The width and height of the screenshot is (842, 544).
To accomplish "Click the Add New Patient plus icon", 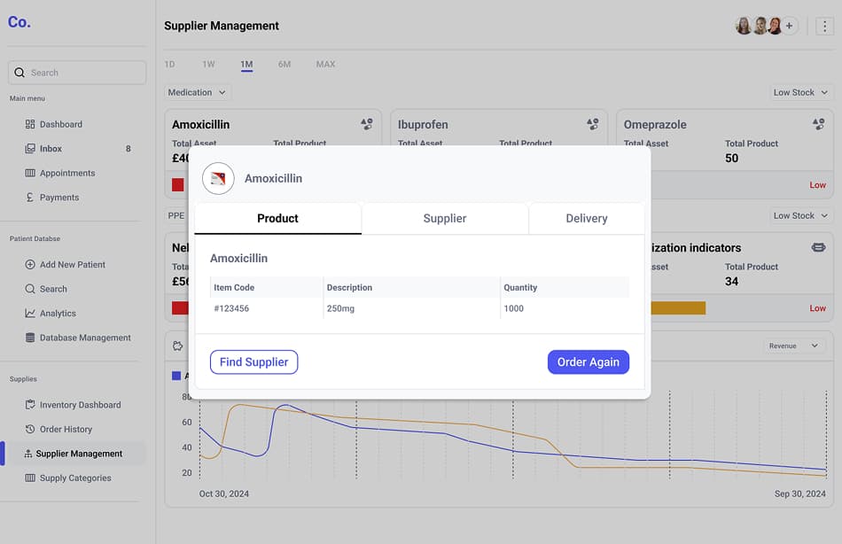I will (x=30, y=264).
